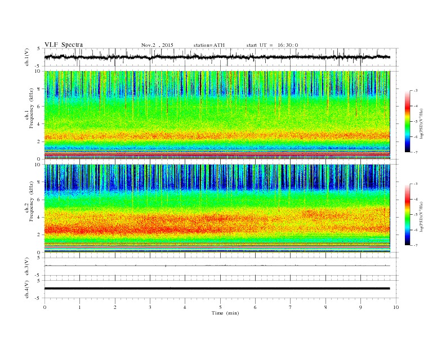Viewport: 446px width, 345px height.
Task: Click the thick ch.4 voltage trace
Action: [x=217, y=289]
